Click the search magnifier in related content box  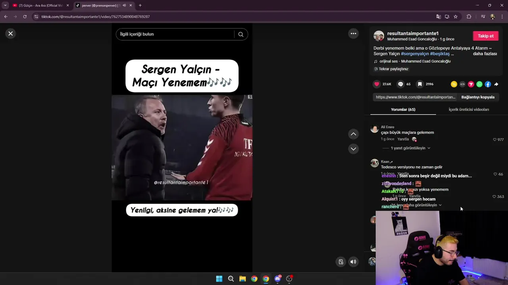tap(241, 34)
